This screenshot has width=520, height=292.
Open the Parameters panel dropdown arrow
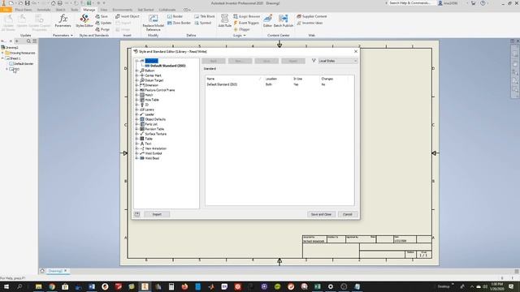click(x=71, y=35)
